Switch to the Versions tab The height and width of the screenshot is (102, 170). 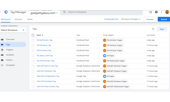[x=18, y=19]
